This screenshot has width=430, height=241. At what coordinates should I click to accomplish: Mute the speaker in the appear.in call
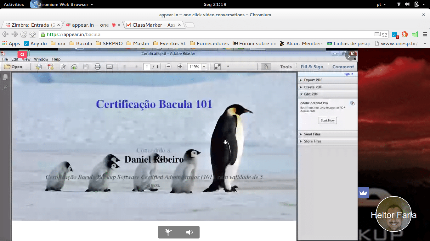pos(189,232)
